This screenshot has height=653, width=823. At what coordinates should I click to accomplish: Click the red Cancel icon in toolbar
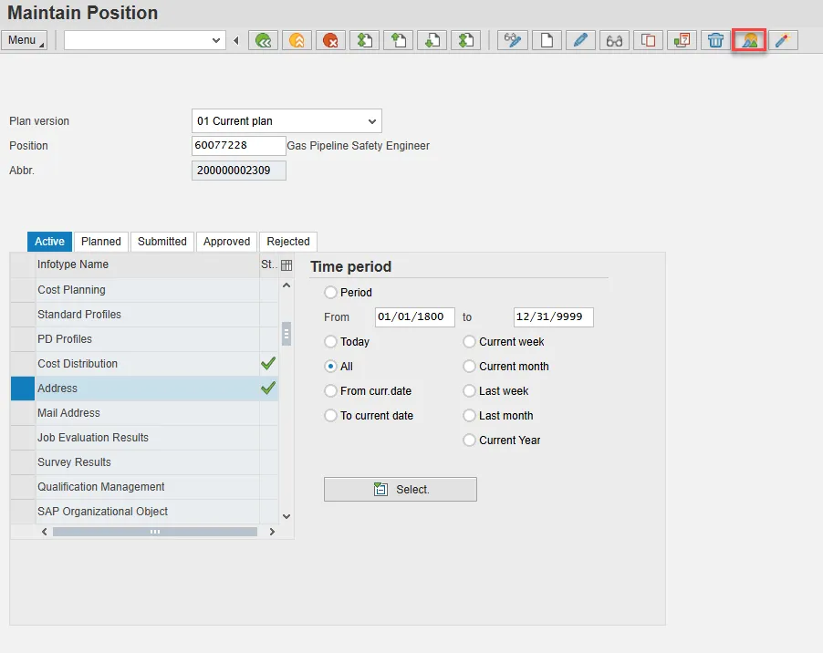329,40
